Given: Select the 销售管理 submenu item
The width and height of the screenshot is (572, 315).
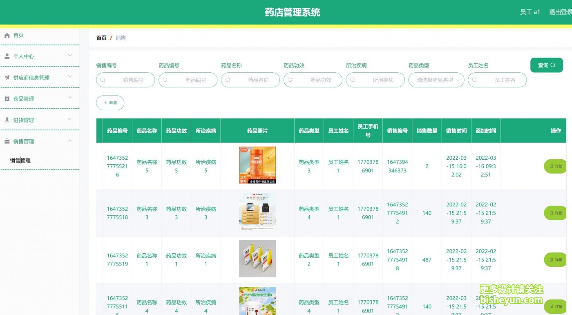Looking at the screenshot, I should (x=20, y=161).
